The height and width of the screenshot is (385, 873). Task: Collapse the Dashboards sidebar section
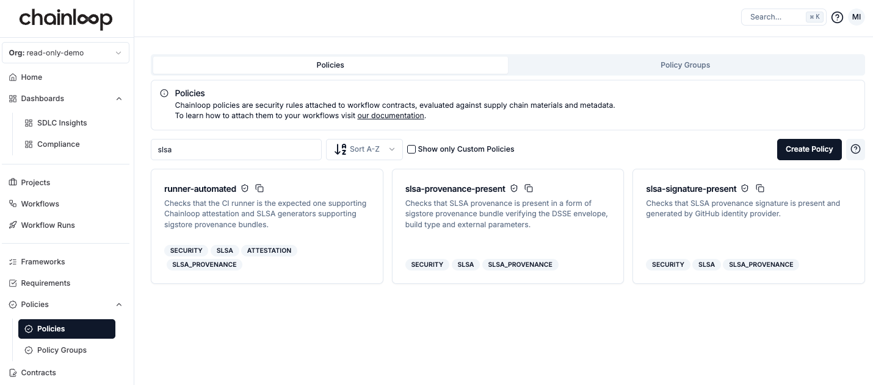tap(119, 99)
